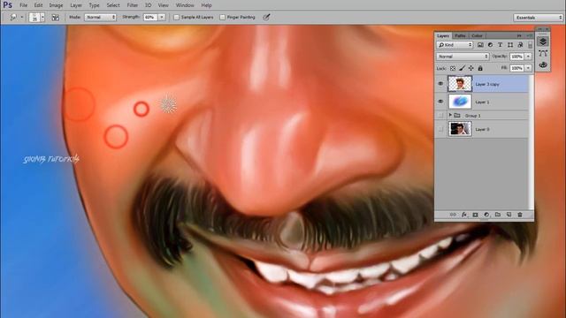Collapse the Layers panel with double arrows
The width and height of the screenshot is (566, 318).
[x=519, y=35]
